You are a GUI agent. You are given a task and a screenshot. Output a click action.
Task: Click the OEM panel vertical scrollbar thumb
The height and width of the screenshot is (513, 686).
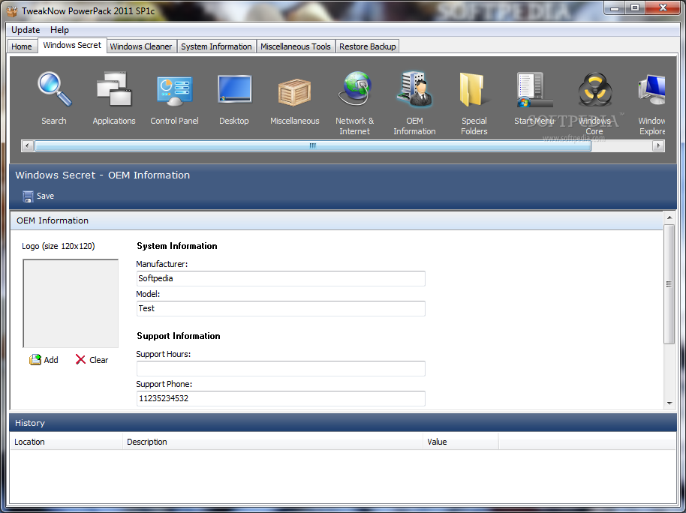click(669, 284)
